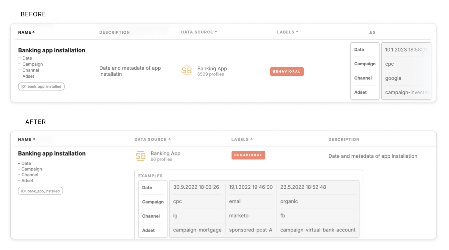Click '23.5.2022 18:52:48' date example
Viewport: 449px width, 250px height.
click(x=303, y=187)
